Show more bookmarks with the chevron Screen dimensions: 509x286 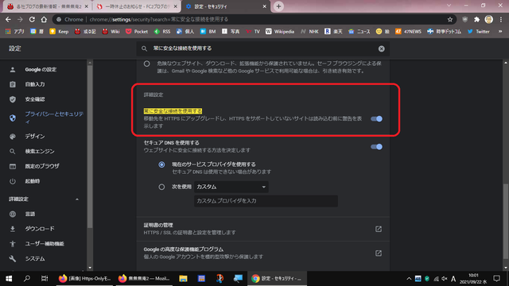pyautogui.click(x=500, y=32)
